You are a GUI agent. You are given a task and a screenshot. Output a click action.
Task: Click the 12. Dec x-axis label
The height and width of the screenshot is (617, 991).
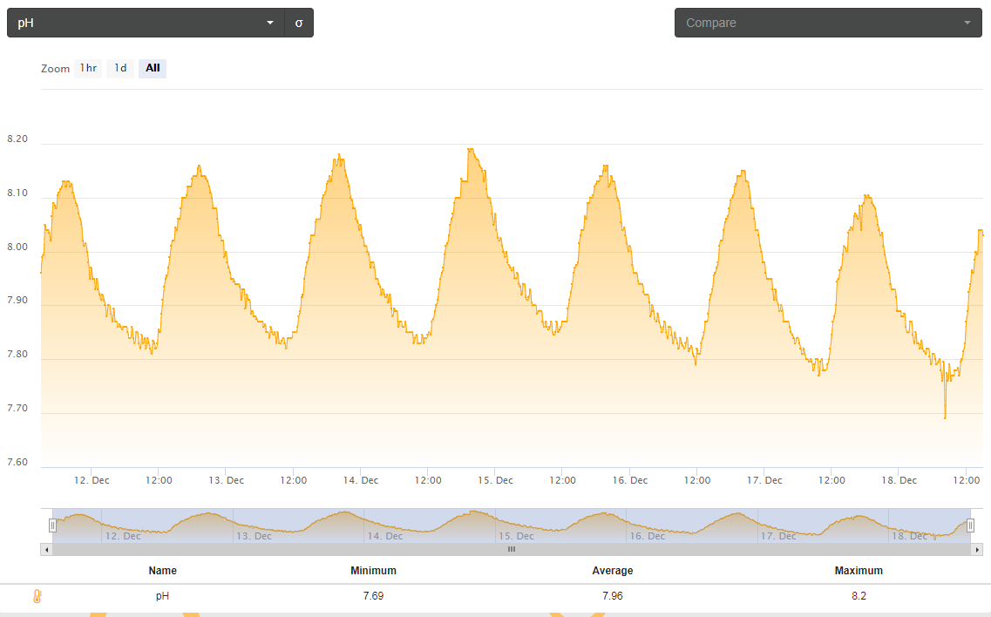pos(92,480)
